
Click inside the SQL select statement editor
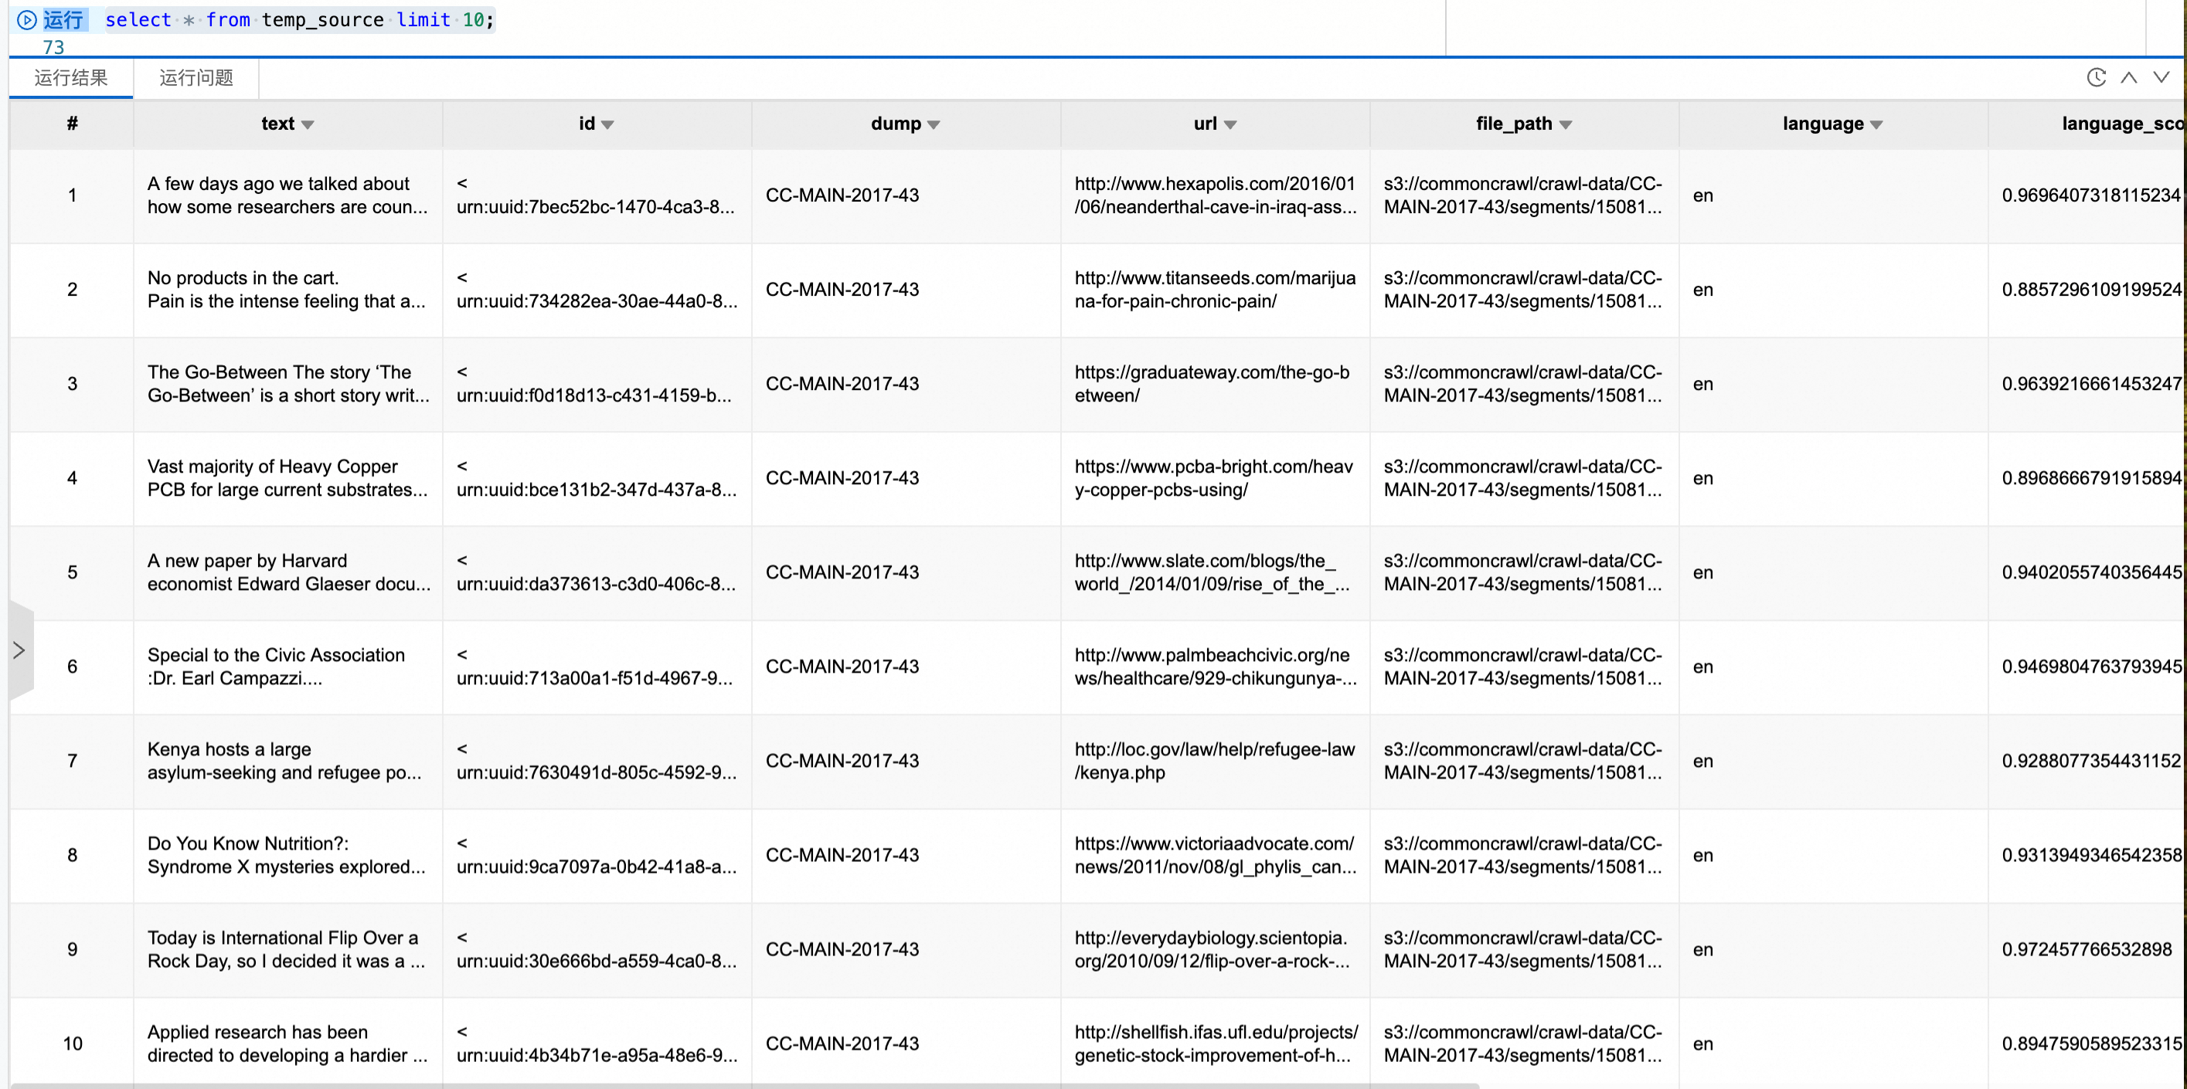[299, 19]
